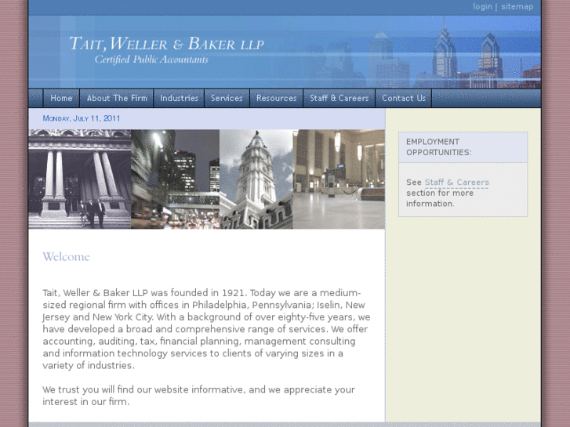Follow the Staff & Careers link in sidebar
The width and height of the screenshot is (570, 427).
point(456,183)
